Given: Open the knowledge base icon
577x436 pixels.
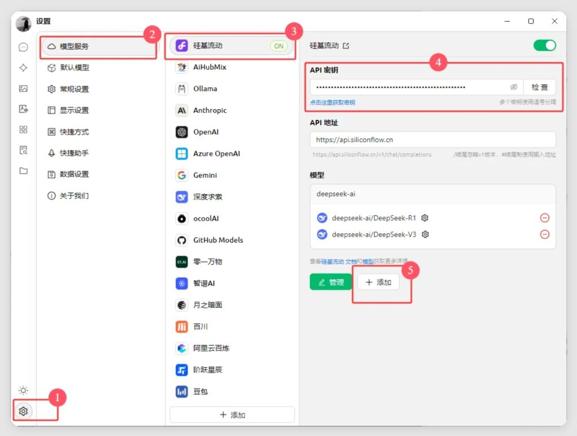Looking at the screenshot, I should coord(23,150).
